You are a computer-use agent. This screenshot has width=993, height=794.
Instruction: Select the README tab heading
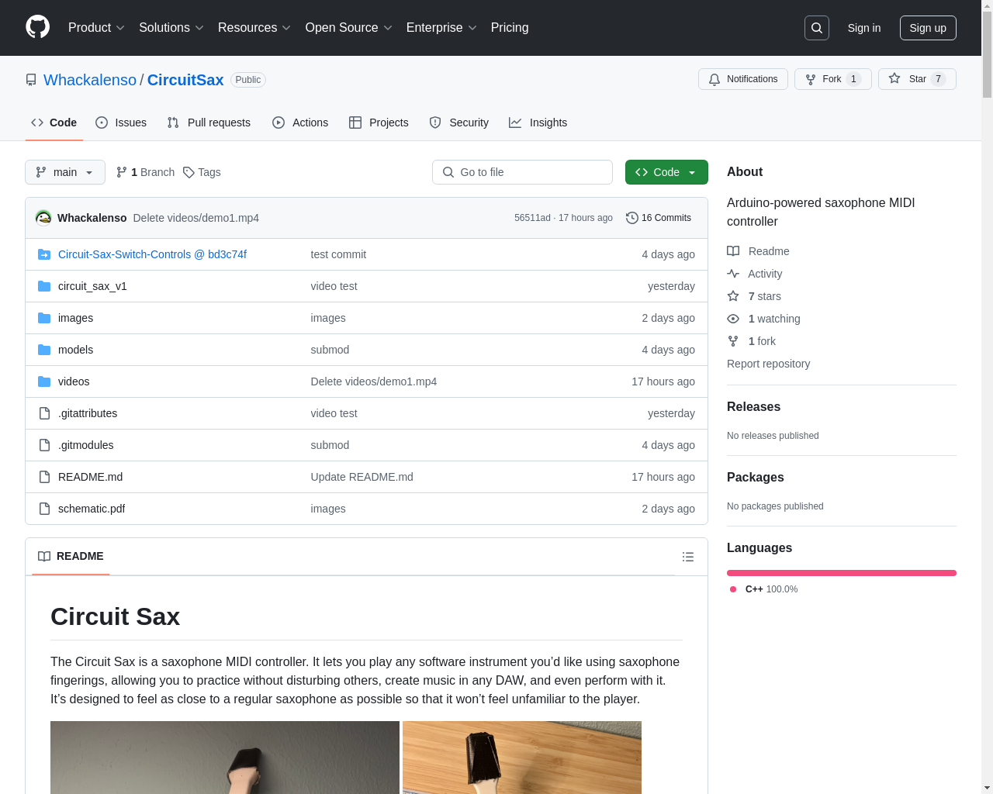click(x=71, y=556)
